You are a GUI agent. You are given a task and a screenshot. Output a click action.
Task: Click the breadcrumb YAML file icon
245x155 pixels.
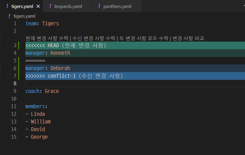pyautogui.click(x=9, y=16)
